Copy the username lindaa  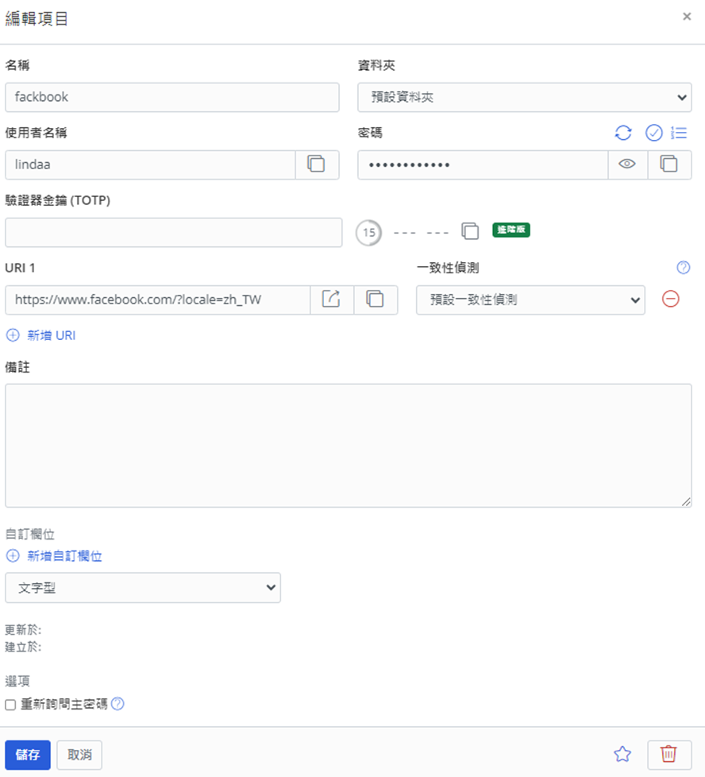tap(316, 164)
